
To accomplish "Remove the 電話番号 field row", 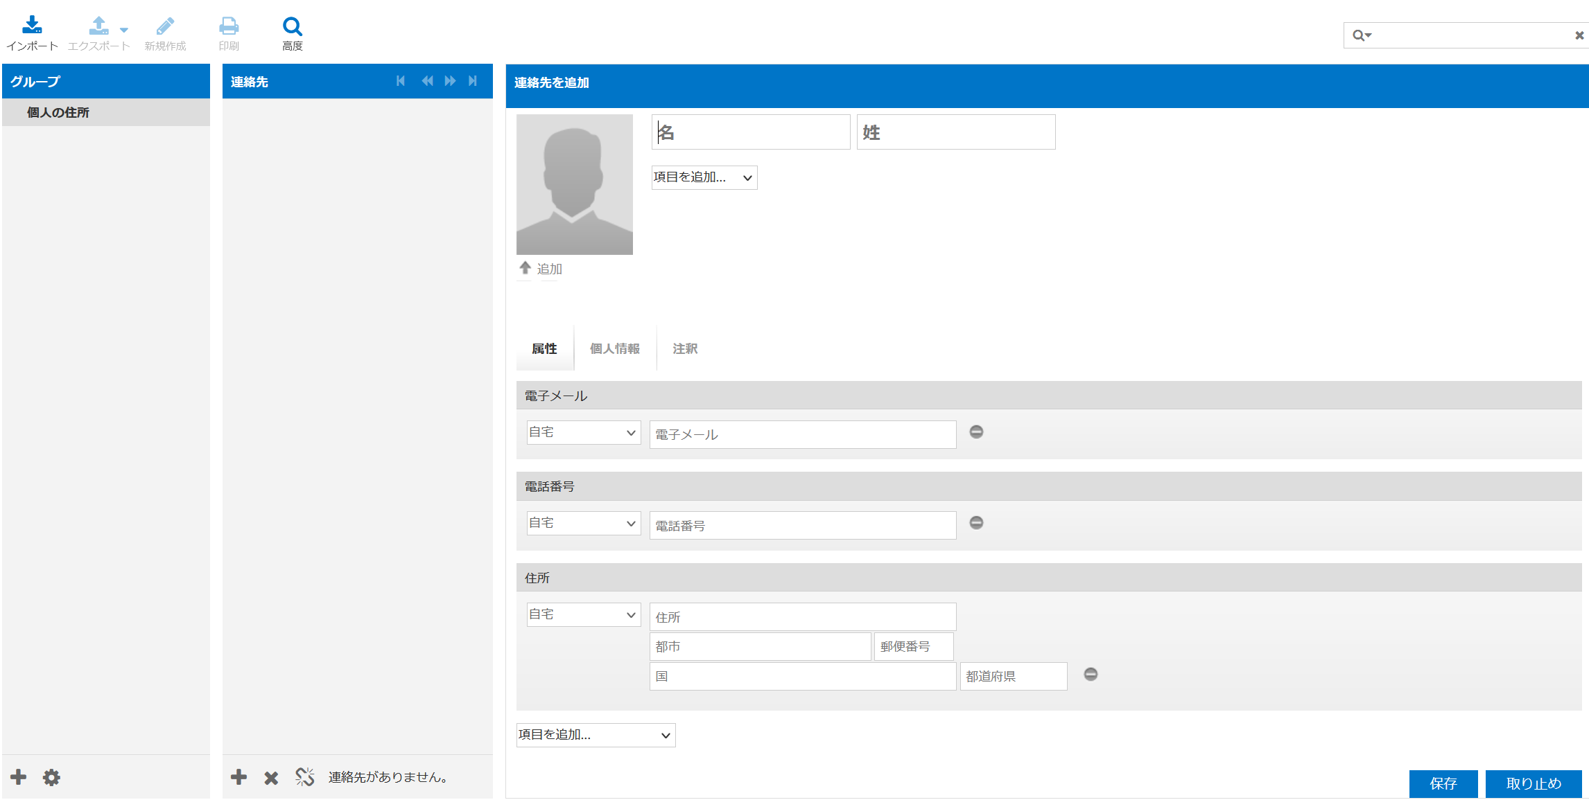I will coord(976,523).
